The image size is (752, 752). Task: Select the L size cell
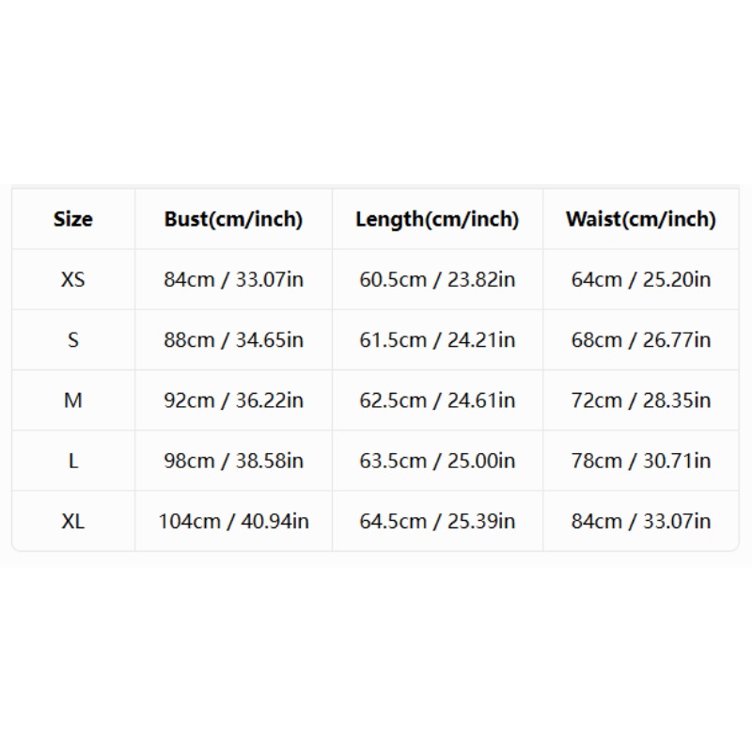coord(73,461)
